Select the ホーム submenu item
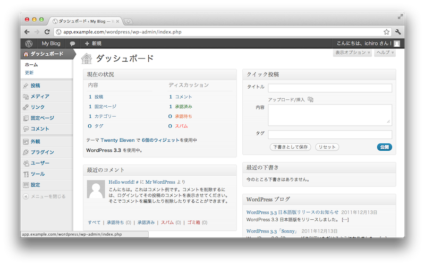This screenshot has width=425, height=266. pos(31,65)
